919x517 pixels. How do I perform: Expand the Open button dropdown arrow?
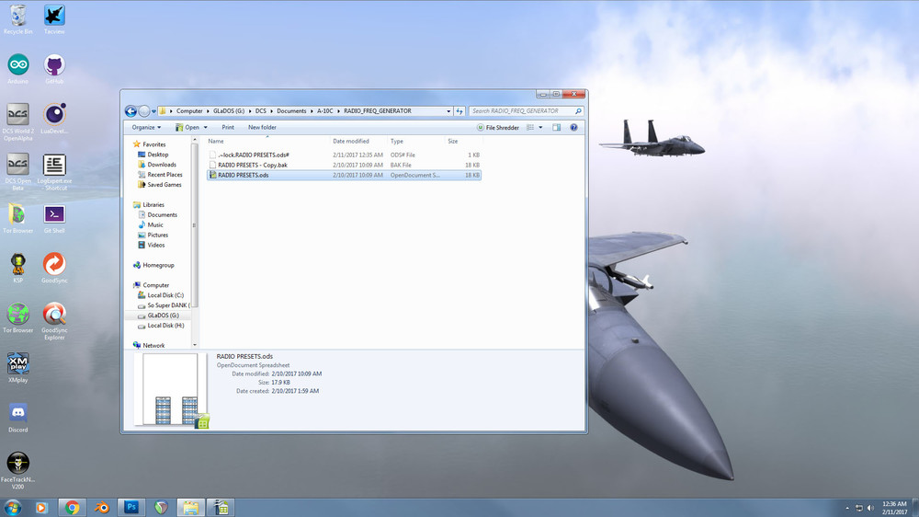pyautogui.click(x=205, y=127)
